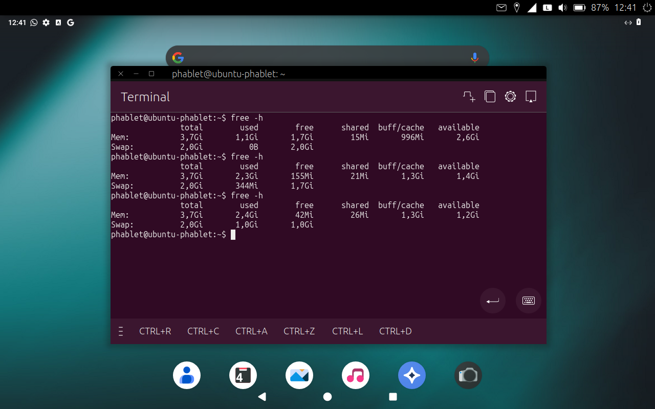Open the tabs overview icon
The height and width of the screenshot is (409, 655).
[x=490, y=97]
